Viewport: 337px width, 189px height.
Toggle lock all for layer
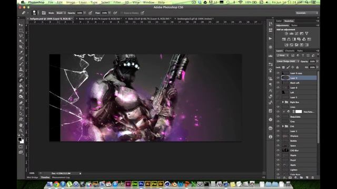click(298, 67)
